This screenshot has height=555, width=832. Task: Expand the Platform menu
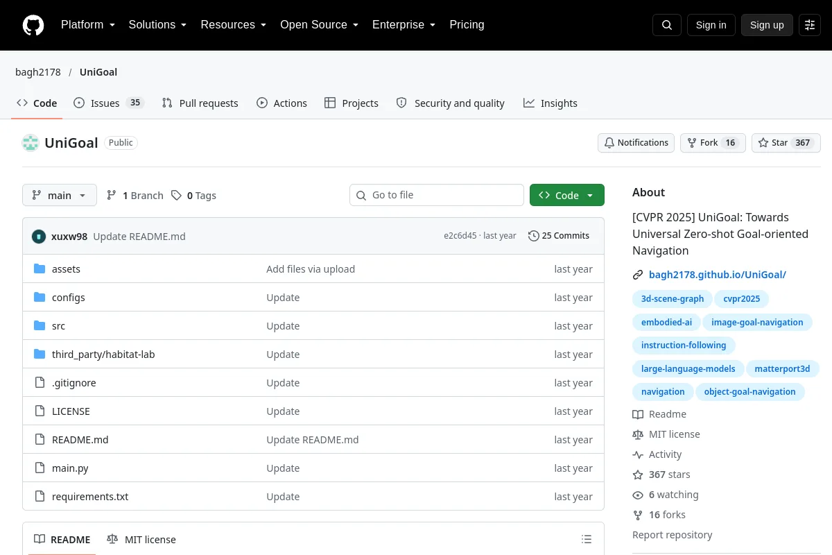[x=88, y=25]
